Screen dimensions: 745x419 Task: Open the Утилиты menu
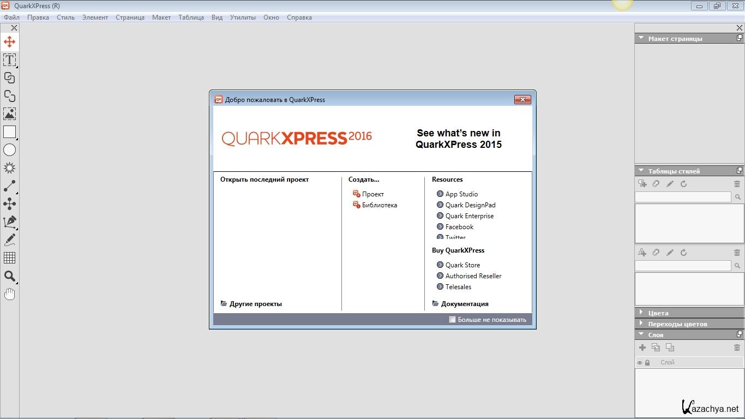click(x=243, y=17)
